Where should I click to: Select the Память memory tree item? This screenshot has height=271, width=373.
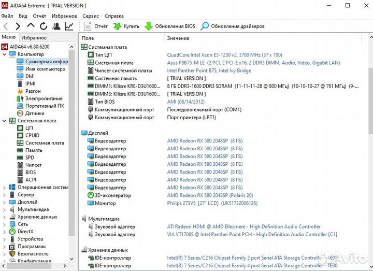pos(30,150)
